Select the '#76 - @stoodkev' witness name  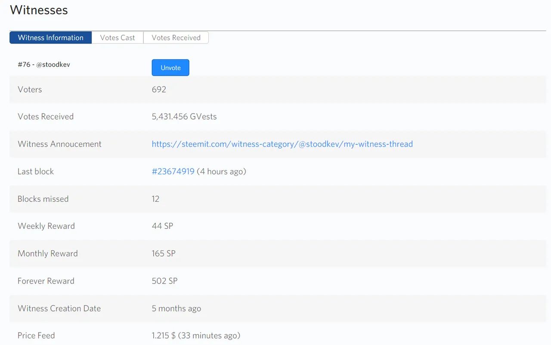[x=44, y=65]
